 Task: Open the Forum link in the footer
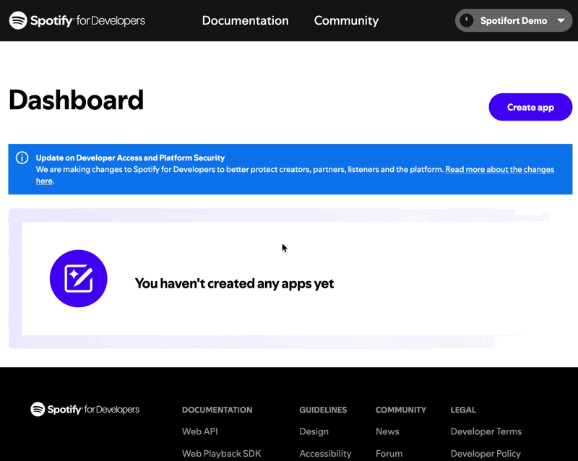tap(389, 453)
